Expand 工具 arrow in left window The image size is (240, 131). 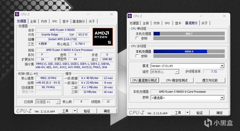pyautogui.click(x=75, y=111)
